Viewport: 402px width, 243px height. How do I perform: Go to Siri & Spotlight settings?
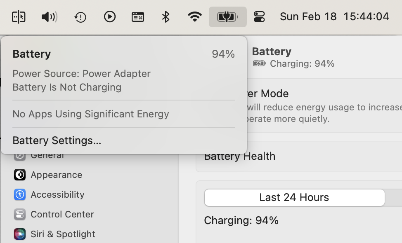tap(63, 234)
